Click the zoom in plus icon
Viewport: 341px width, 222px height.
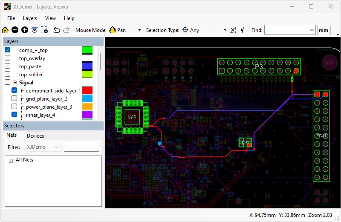(x=25, y=30)
